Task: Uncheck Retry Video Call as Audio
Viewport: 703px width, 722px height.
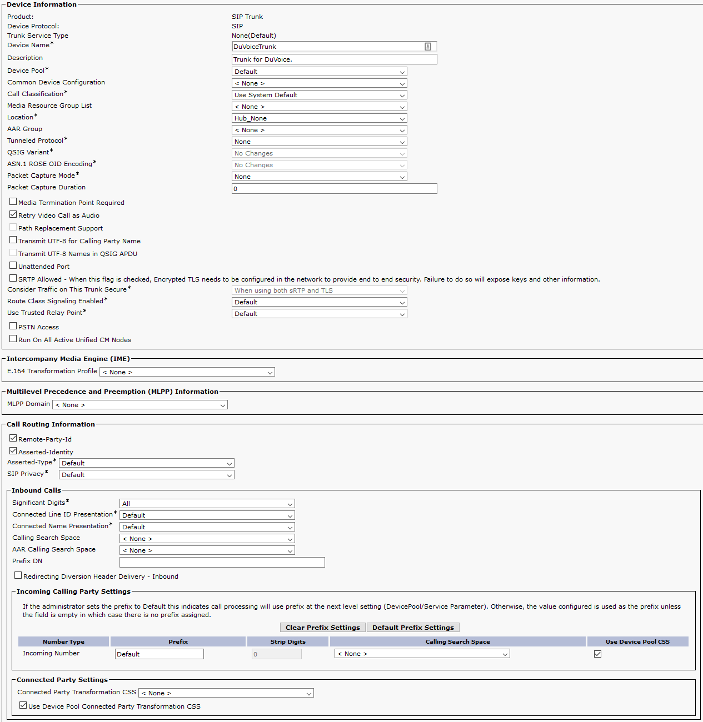Action: [x=13, y=214]
